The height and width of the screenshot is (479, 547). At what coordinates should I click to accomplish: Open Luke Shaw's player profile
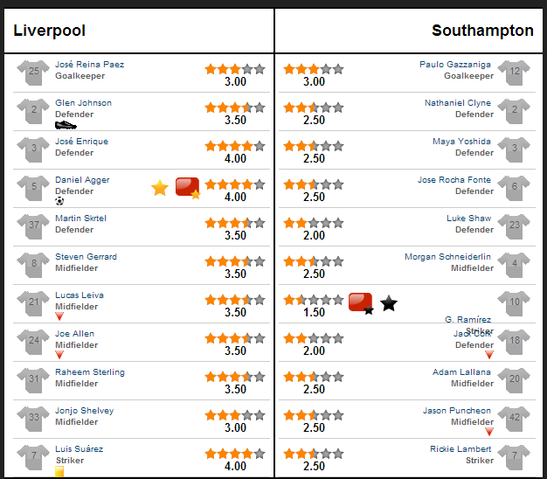coord(469,219)
